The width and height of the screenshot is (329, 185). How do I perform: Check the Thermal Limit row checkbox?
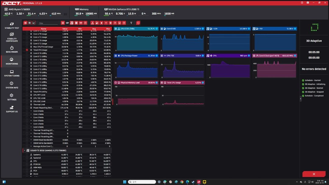(27, 105)
